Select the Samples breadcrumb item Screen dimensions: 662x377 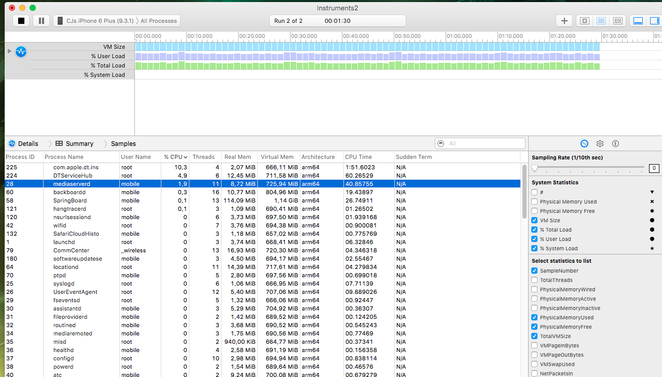(x=123, y=144)
